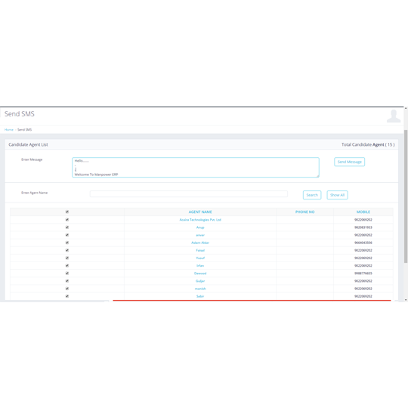Screen dimensions: 408x408
Task: Toggle checkbox for Acaira Technologies Pvt. Ltd
Action: click(67, 220)
